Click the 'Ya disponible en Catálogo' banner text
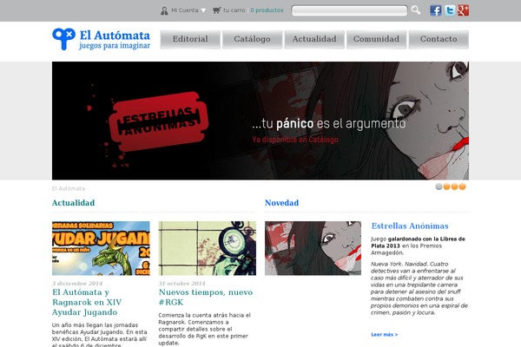 point(295,140)
